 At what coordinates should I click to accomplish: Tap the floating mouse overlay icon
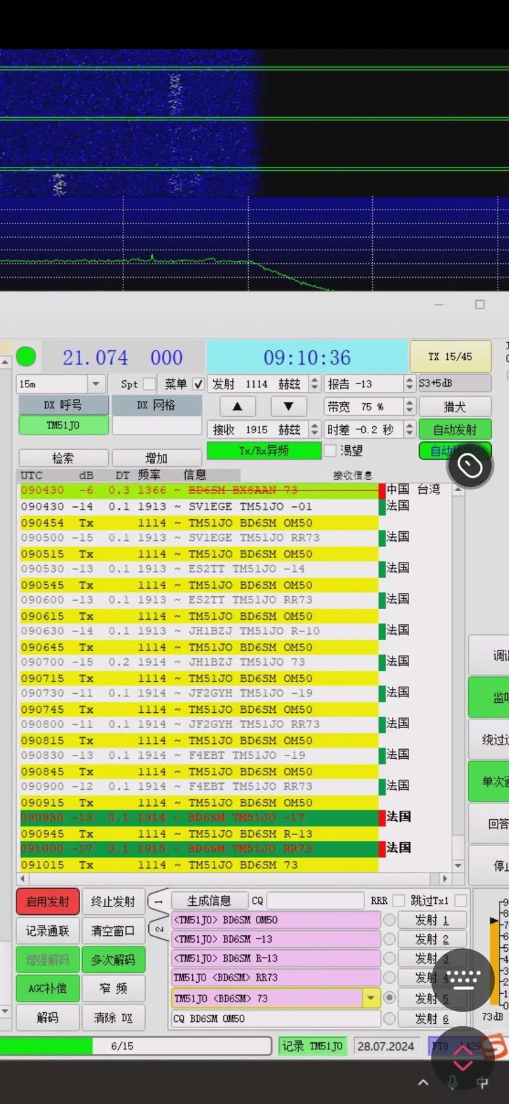[x=470, y=466]
